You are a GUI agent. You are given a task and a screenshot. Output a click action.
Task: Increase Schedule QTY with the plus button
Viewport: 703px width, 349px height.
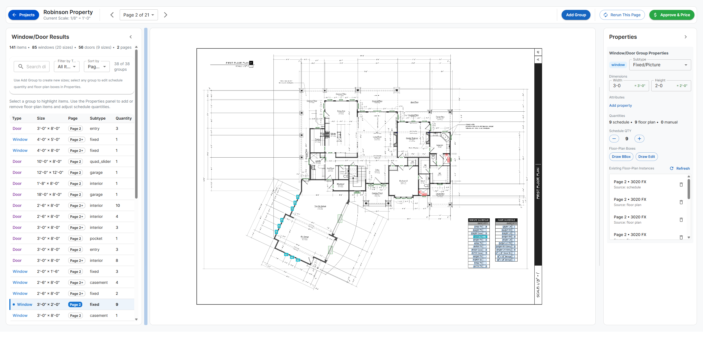coord(639,139)
